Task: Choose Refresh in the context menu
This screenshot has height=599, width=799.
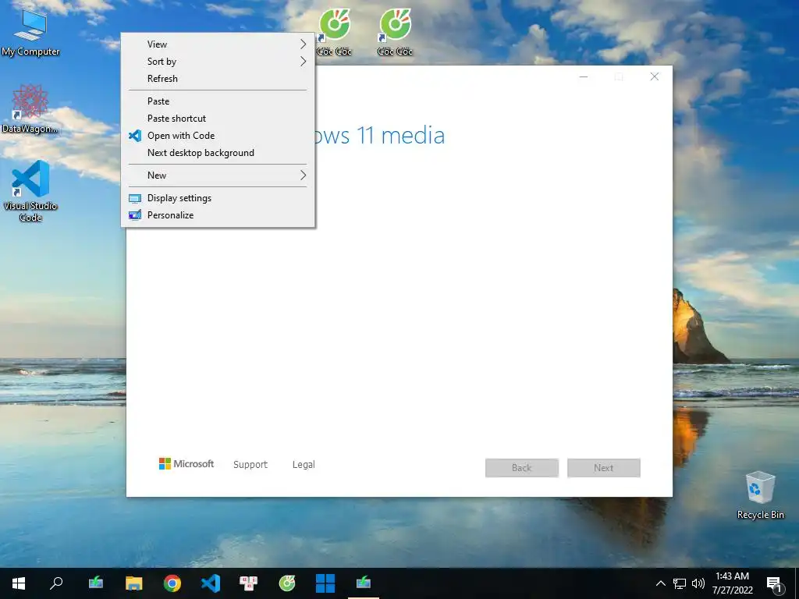Action: coord(218,79)
